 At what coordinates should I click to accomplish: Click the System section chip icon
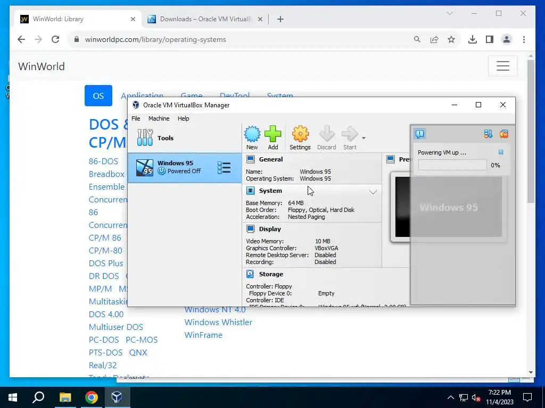tap(250, 191)
